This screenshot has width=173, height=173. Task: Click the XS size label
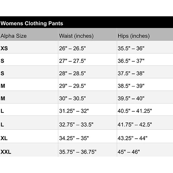pyautogui.click(x=4, y=48)
